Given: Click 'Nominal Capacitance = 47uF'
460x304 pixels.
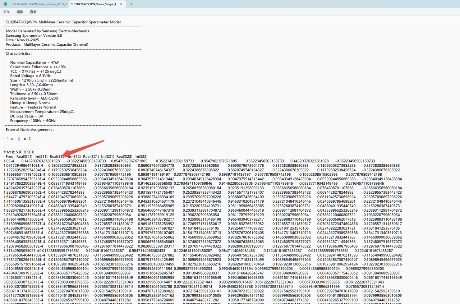Looking at the screenshot, I should [x=34, y=63].
